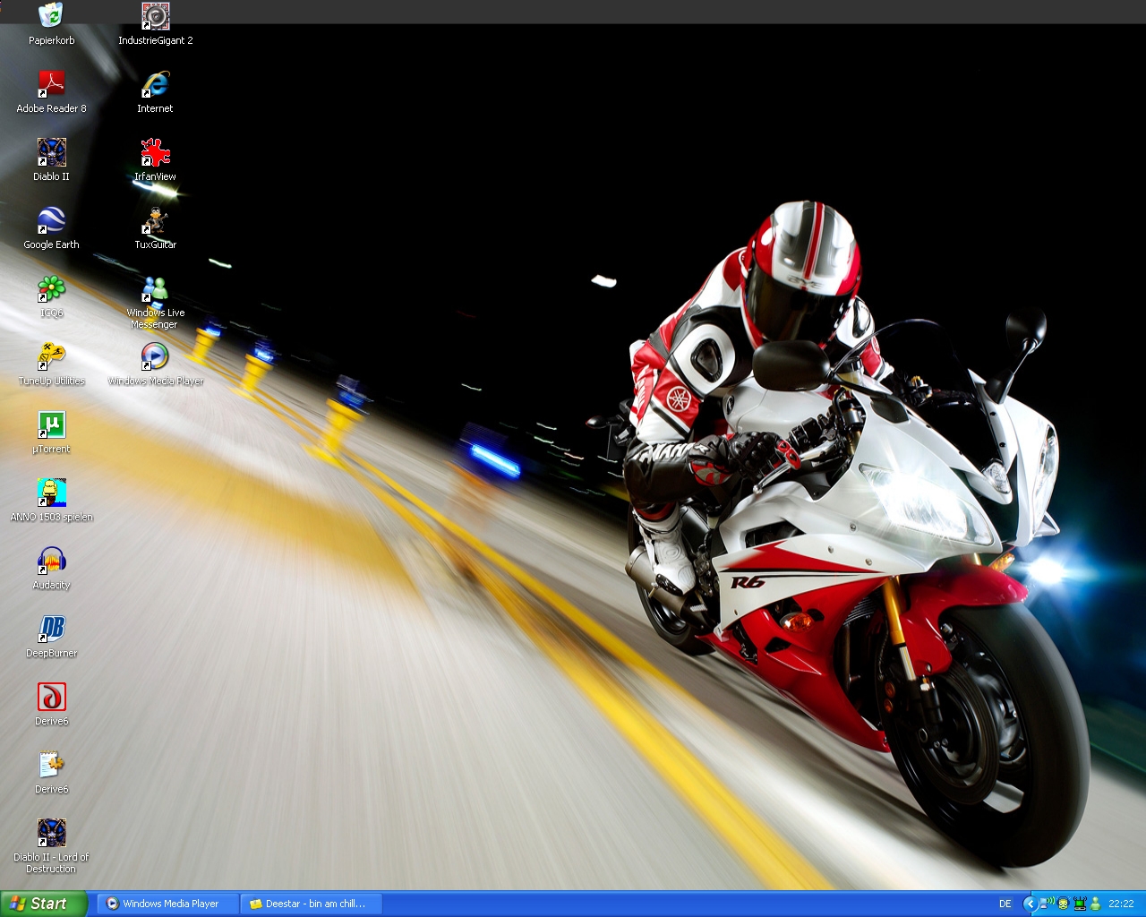
Task: Click the µTorrent desktop icon
Action: coord(51,424)
